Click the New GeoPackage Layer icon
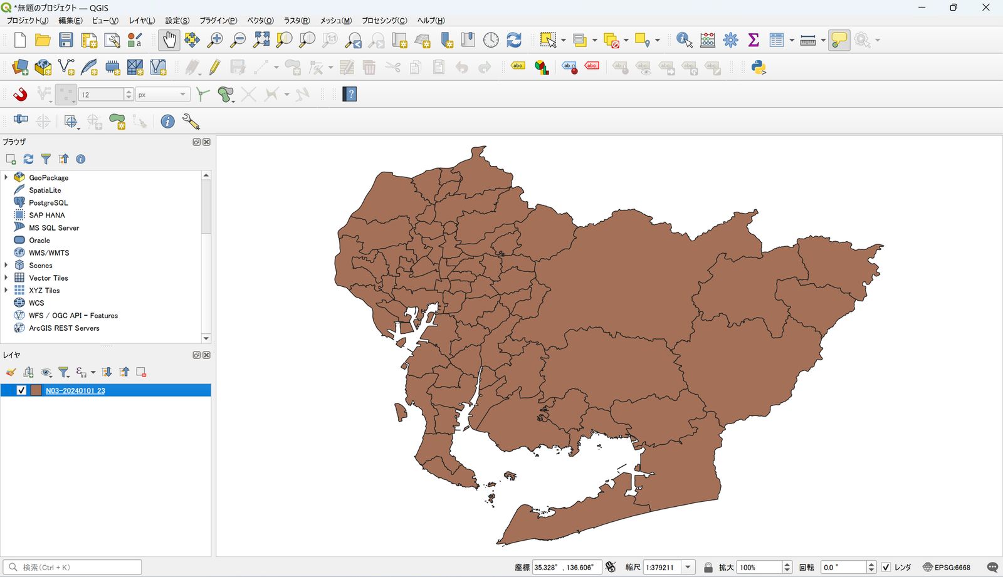This screenshot has width=1003, height=577. click(43, 67)
